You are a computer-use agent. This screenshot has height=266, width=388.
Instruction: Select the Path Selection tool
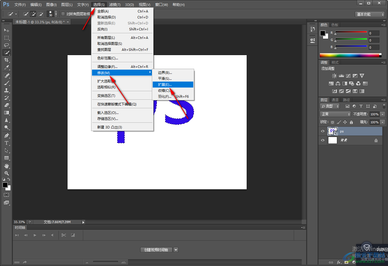click(x=7, y=150)
